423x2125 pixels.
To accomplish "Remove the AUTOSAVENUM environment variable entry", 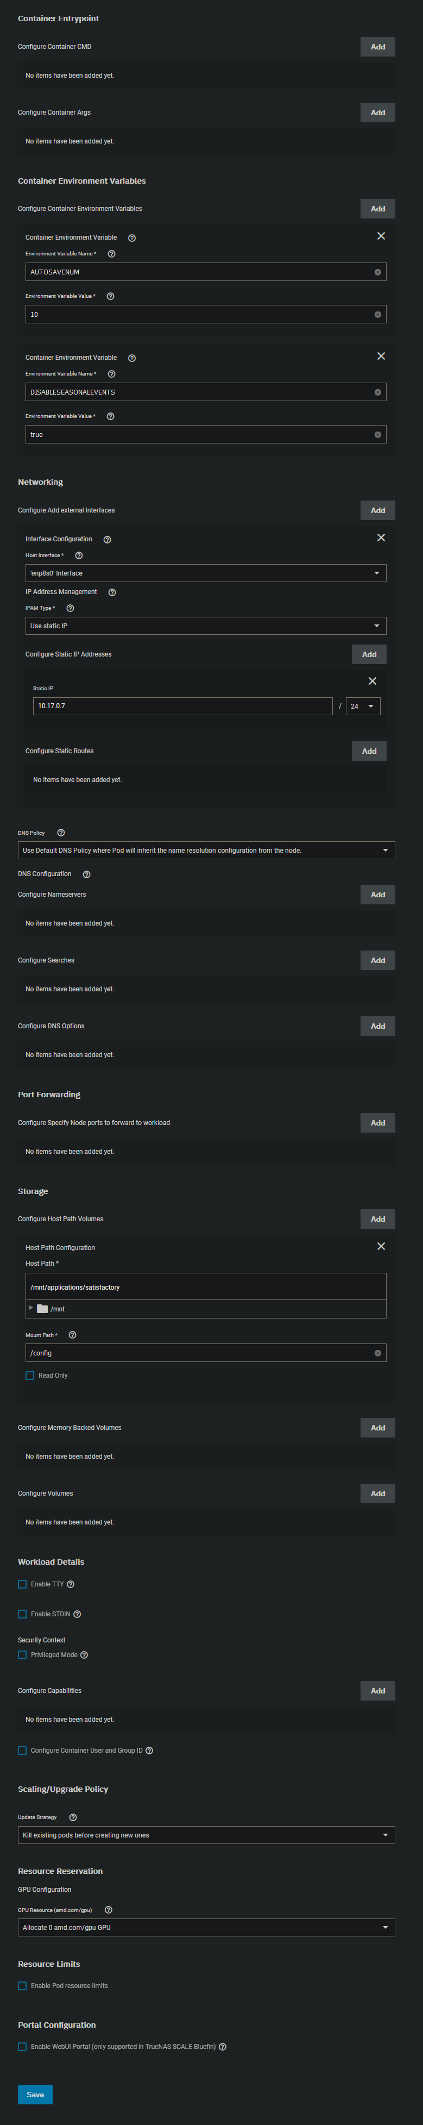I will coord(381,236).
